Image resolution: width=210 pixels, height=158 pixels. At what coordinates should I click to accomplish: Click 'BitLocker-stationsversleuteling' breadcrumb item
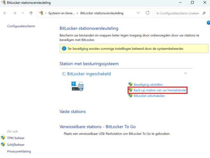pyautogui.click(x=102, y=13)
